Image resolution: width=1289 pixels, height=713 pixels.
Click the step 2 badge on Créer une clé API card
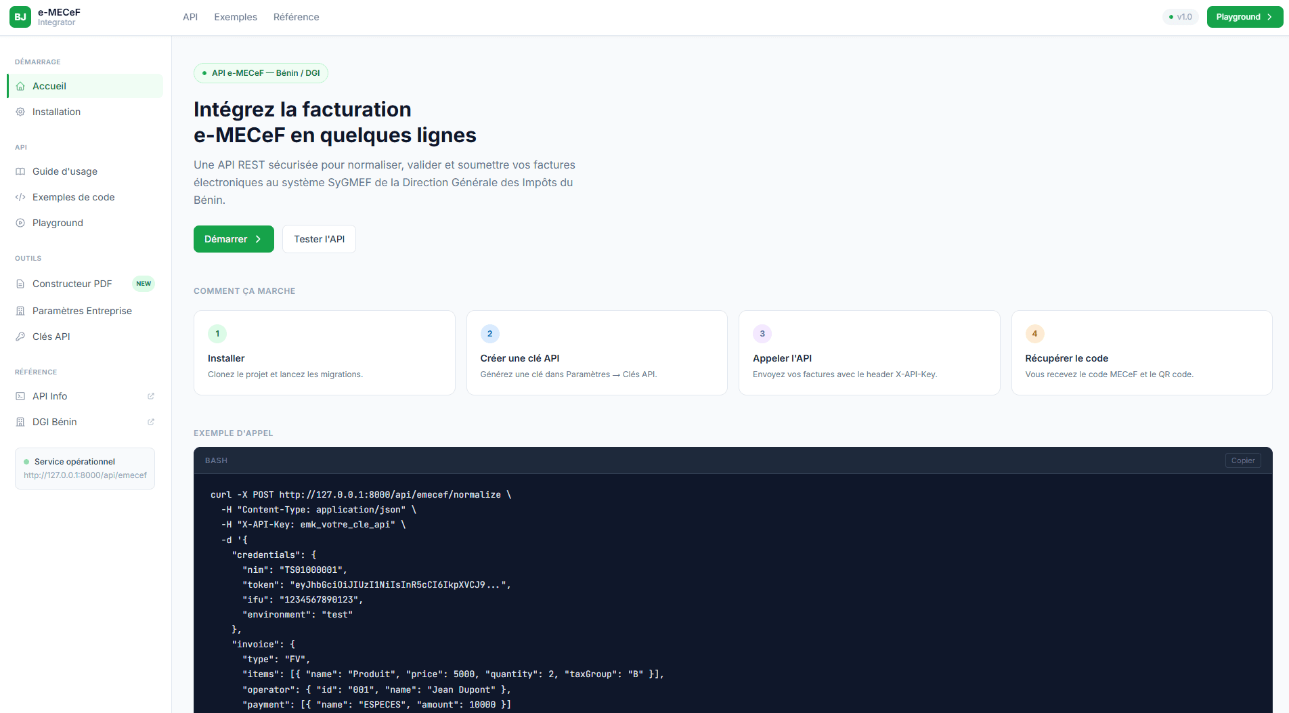click(x=490, y=334)
